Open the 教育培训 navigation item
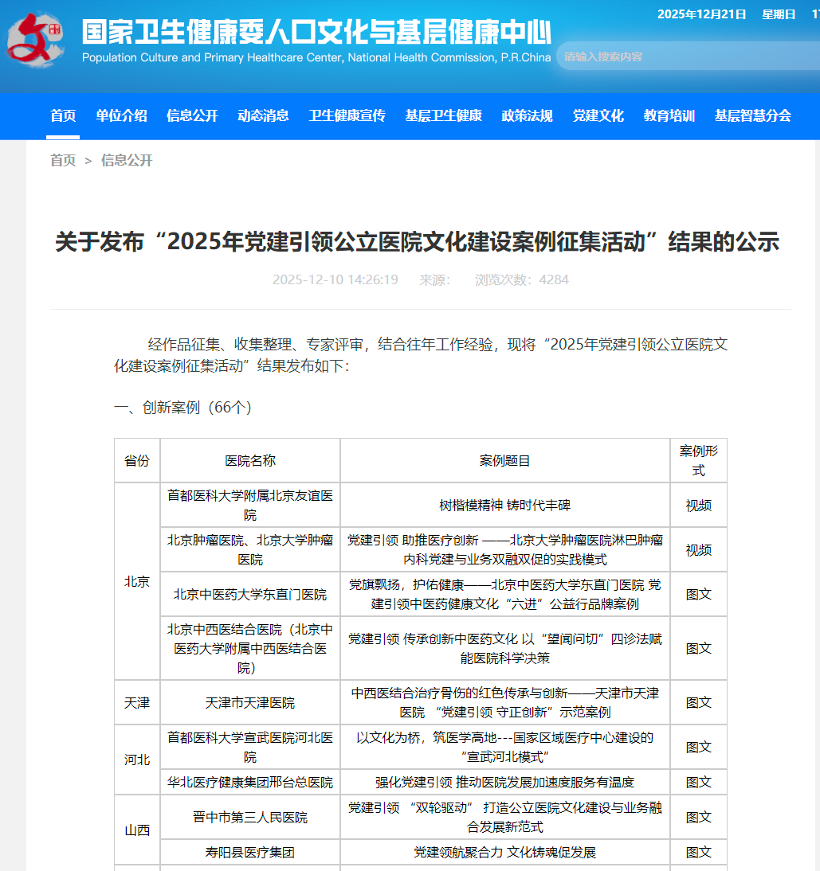This screenshot has width=820, height=871. 669,115
